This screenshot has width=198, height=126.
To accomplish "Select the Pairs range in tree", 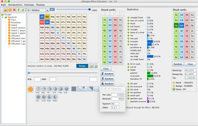I will tap(13, 20).
